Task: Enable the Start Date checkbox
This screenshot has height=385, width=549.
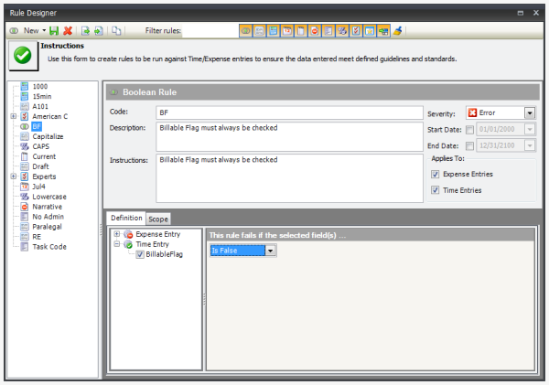Action: pyautogui.click(x=469, y=129)
